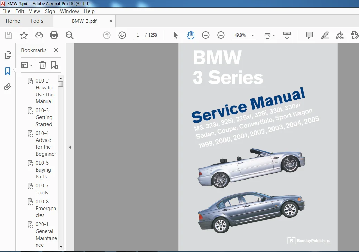This screenshot has width=359, height=252.
Task: Collapse the navigation pane with the left arrow
Action: 70,147
